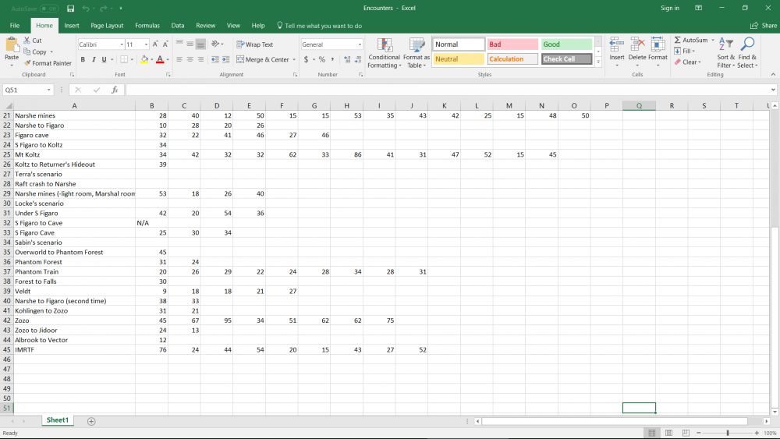Open General number format dropdown
The width and height of the screenshot is (780, 439).
coord(360,44)
